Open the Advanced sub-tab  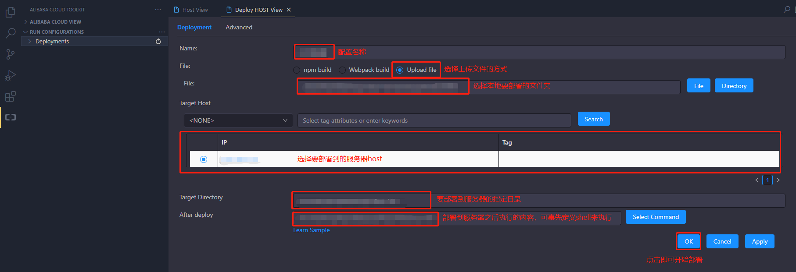pos(239,27)
